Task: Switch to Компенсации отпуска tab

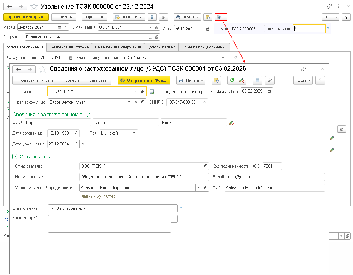Action: point(69,47)
